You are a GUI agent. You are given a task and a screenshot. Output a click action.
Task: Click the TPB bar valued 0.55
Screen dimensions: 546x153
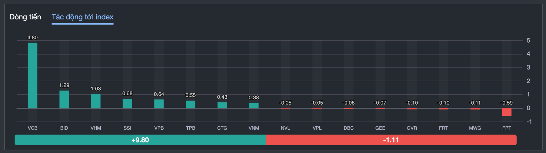pos(191,104)
